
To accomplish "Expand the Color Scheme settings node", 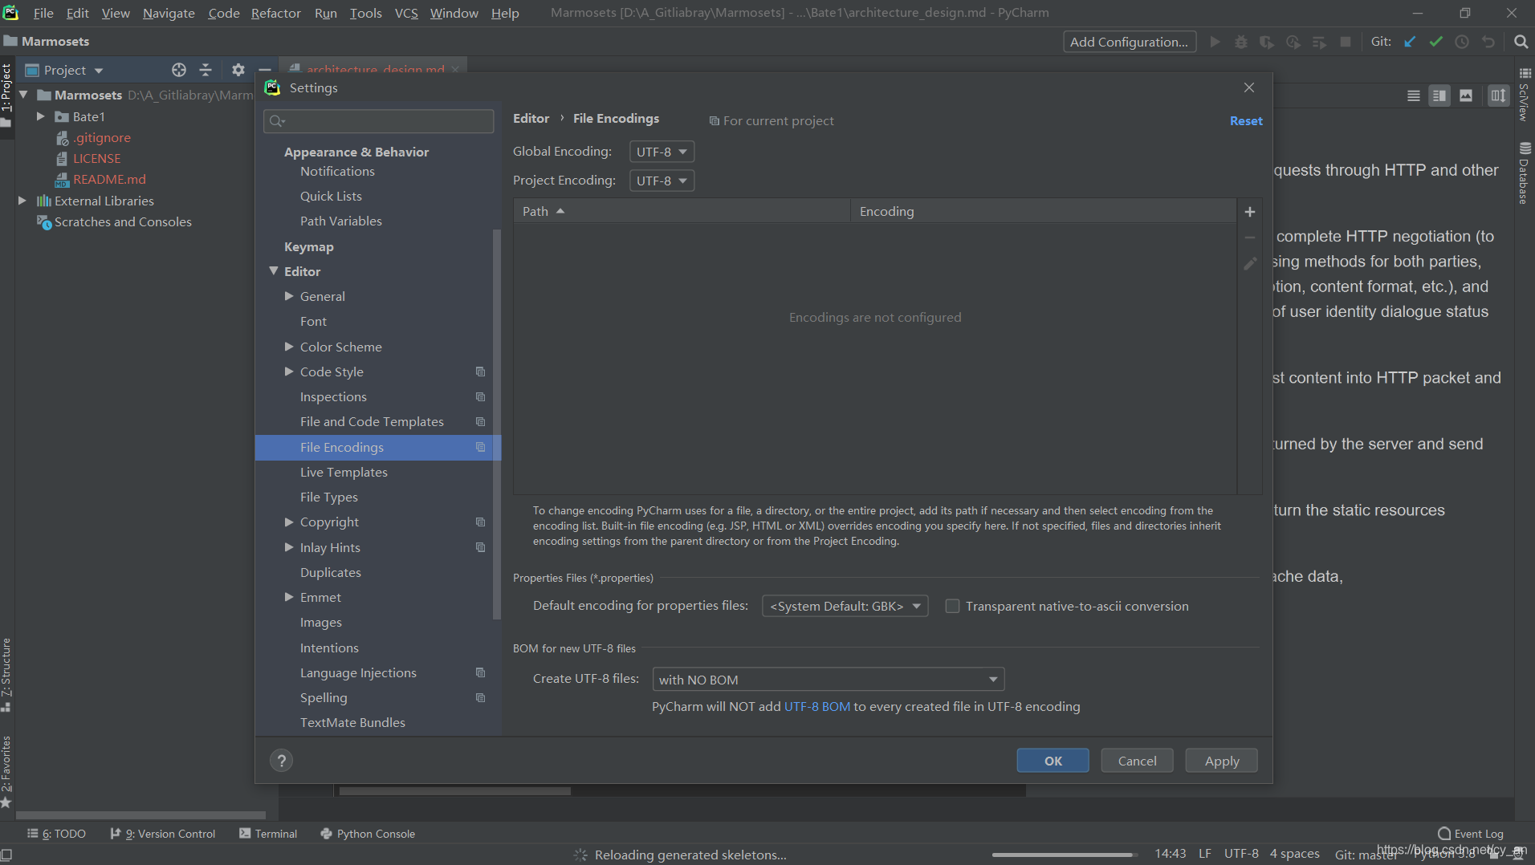I will point(289,347).
